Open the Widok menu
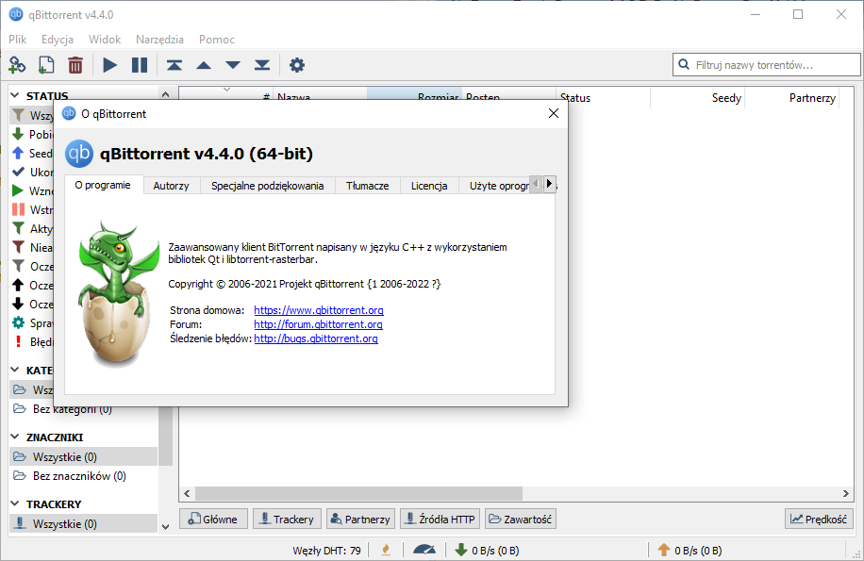864x561 pixels. coord(105,39)
